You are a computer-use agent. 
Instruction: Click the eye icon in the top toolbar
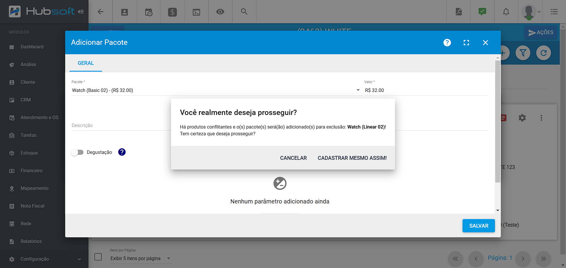(x=220, y=12)
